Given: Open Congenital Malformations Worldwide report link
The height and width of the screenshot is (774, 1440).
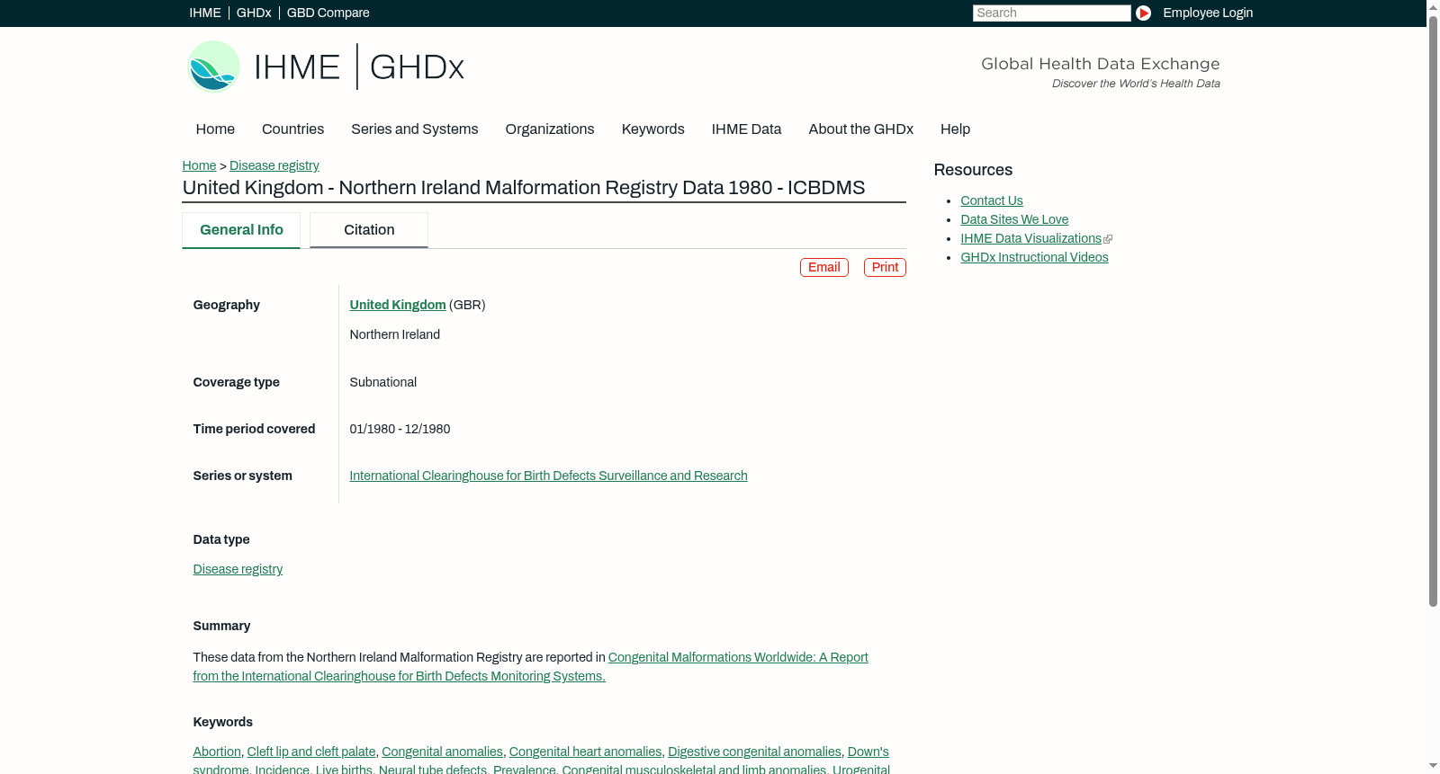Looking at the screenshot, I should pyautogui.click(x=531, y=667).
